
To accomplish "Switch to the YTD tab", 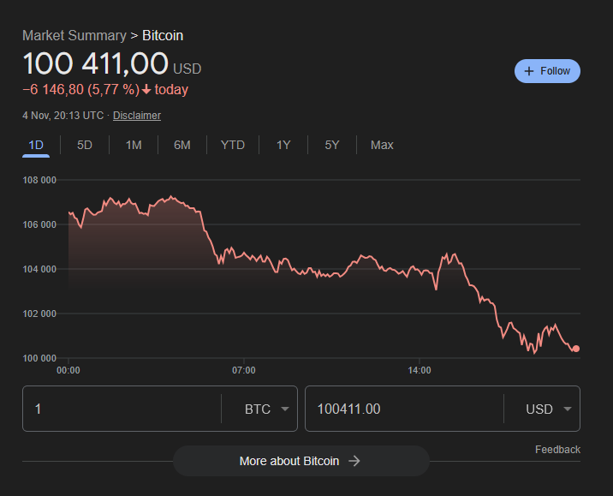I will (x=233, y=145).
